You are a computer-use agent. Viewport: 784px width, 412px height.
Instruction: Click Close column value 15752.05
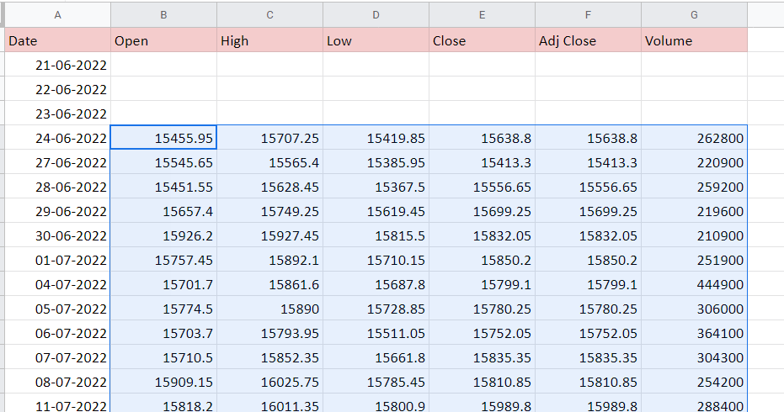(x=482, y=333)
